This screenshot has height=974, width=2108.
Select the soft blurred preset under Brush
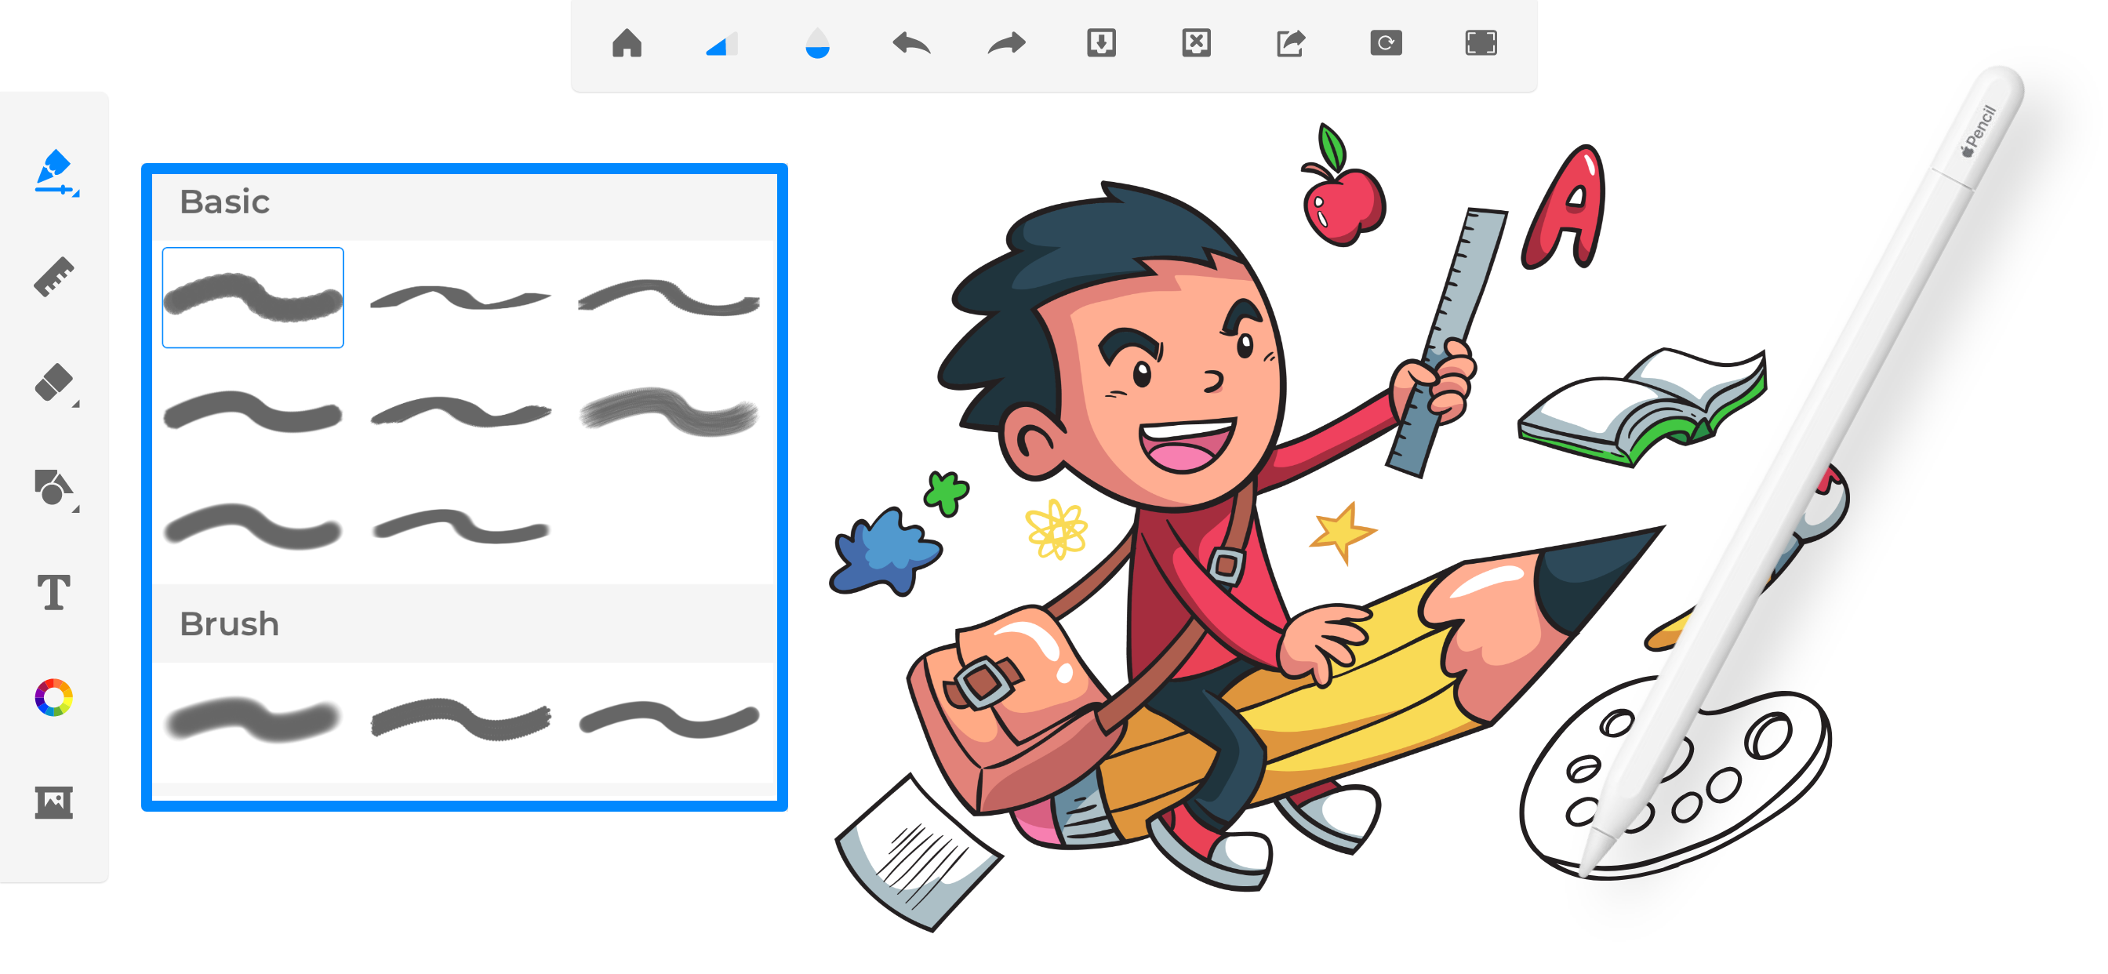pyautogui.click(x=253, y=719)
